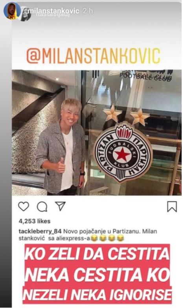This screenshot has height=308, width=184.
Task: Tap the NEZELI NEKA IGNORISE text line
Action: (x=97, y=295)
